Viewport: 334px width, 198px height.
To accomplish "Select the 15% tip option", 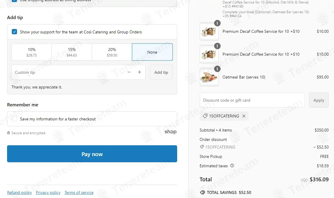I will tap(72, 52).
